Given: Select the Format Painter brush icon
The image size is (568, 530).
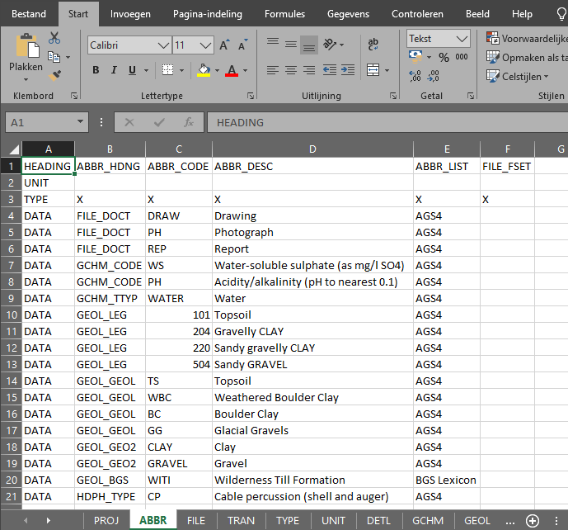Looking at the screenshot, I should click(x=54, y=75).
